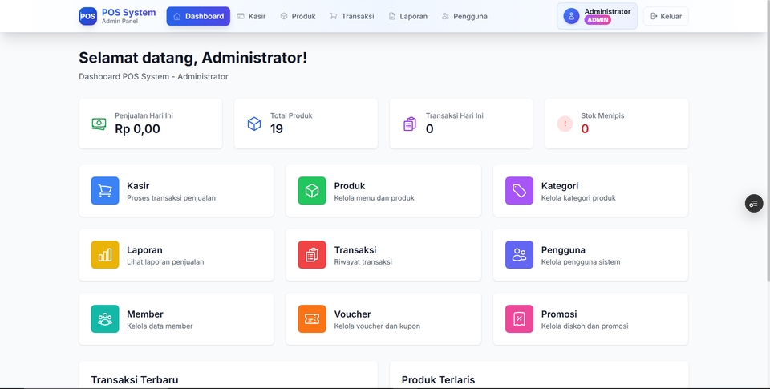Viewport: 770px width, 389px height.
Task: Select Laporan in the top navigation
Action: [x=407, y=16]
